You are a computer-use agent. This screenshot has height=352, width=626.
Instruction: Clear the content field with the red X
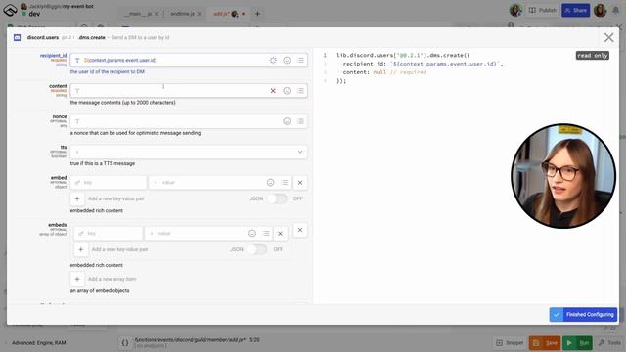point(273,91)
